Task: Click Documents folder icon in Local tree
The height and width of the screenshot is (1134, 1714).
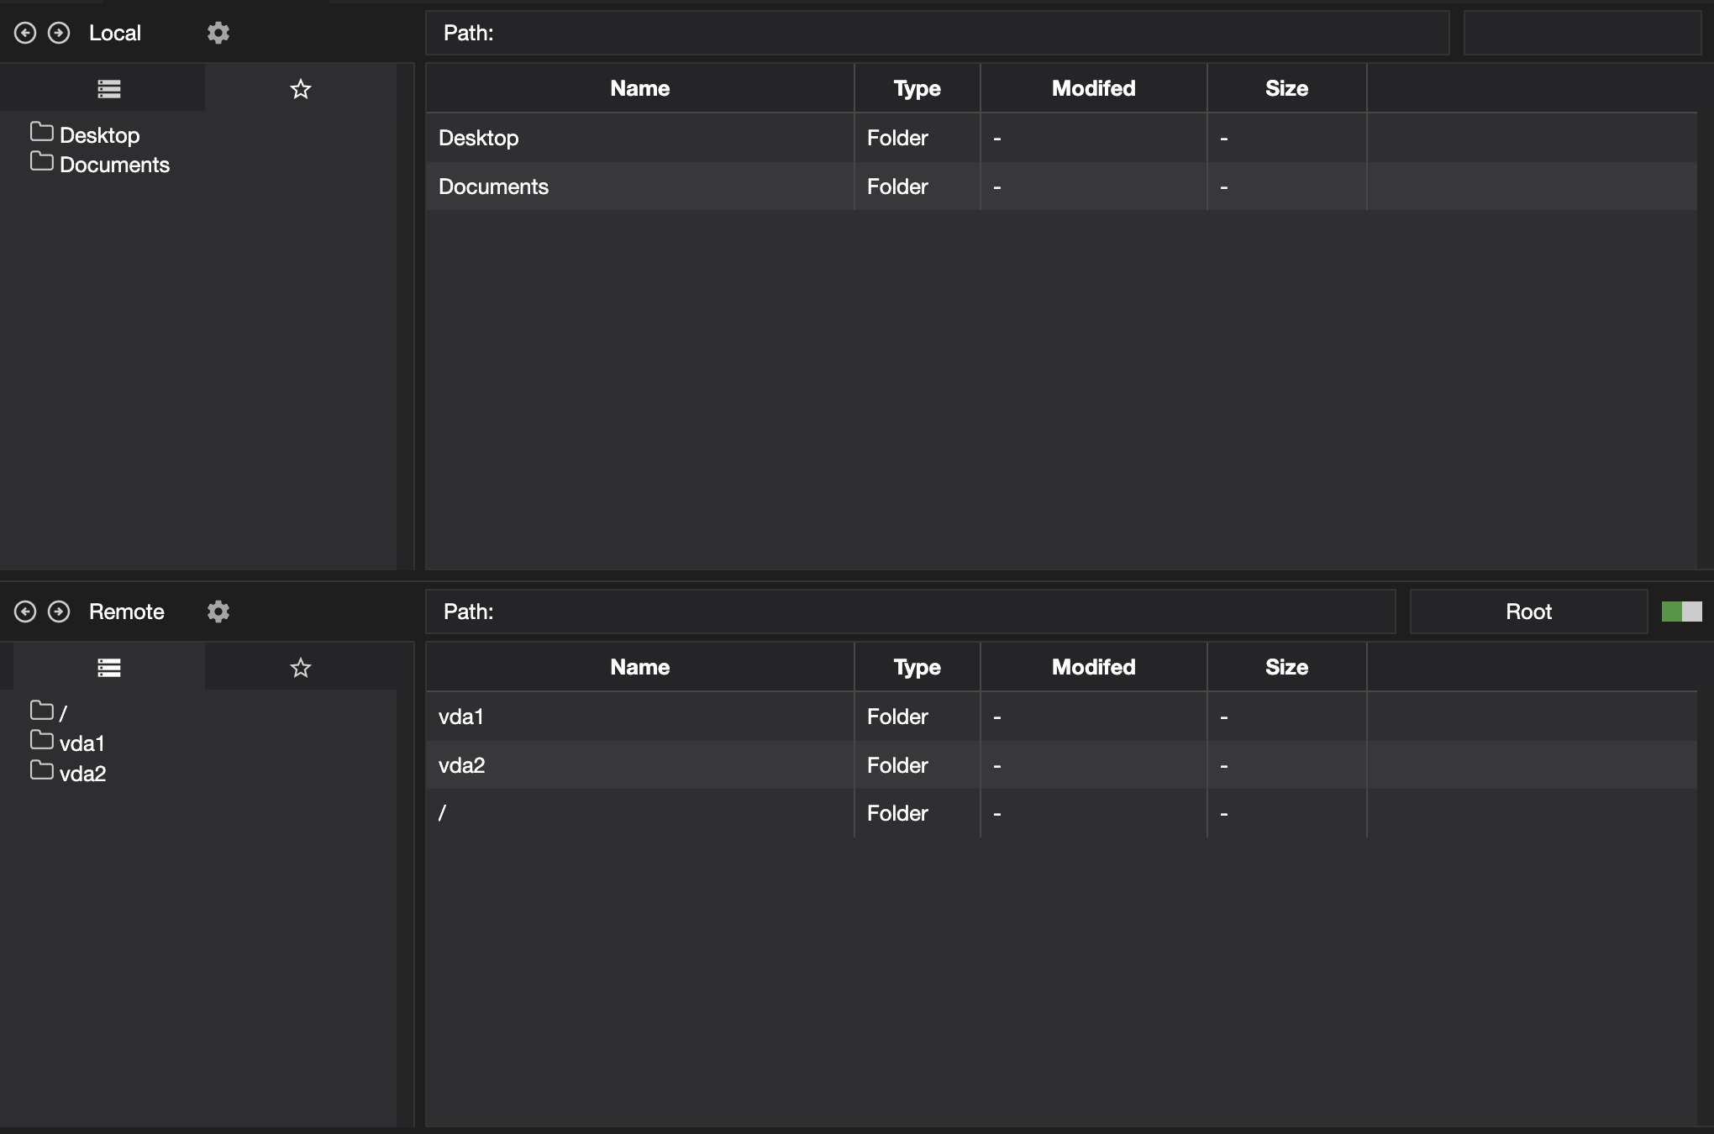Action: 42,161
